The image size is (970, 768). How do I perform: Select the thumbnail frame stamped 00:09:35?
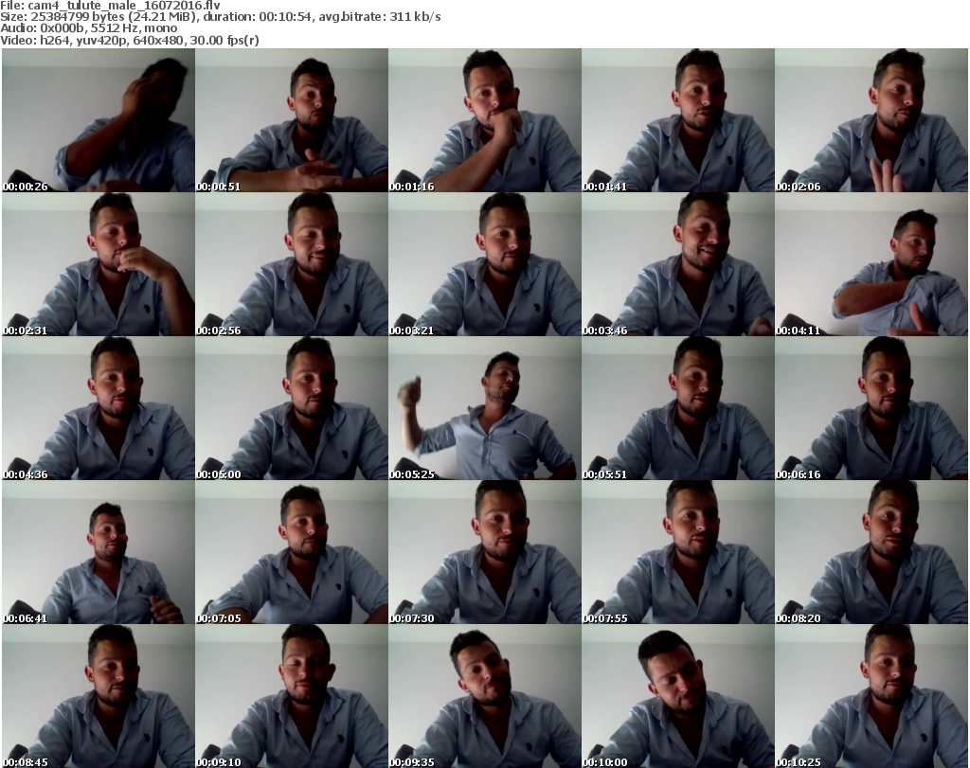tap(485, 696)
